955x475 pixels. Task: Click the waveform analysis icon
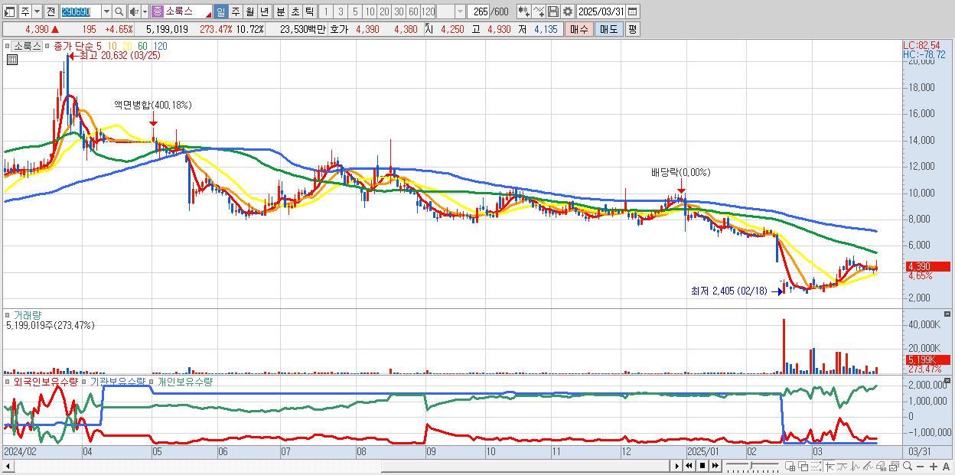(856, 467)
